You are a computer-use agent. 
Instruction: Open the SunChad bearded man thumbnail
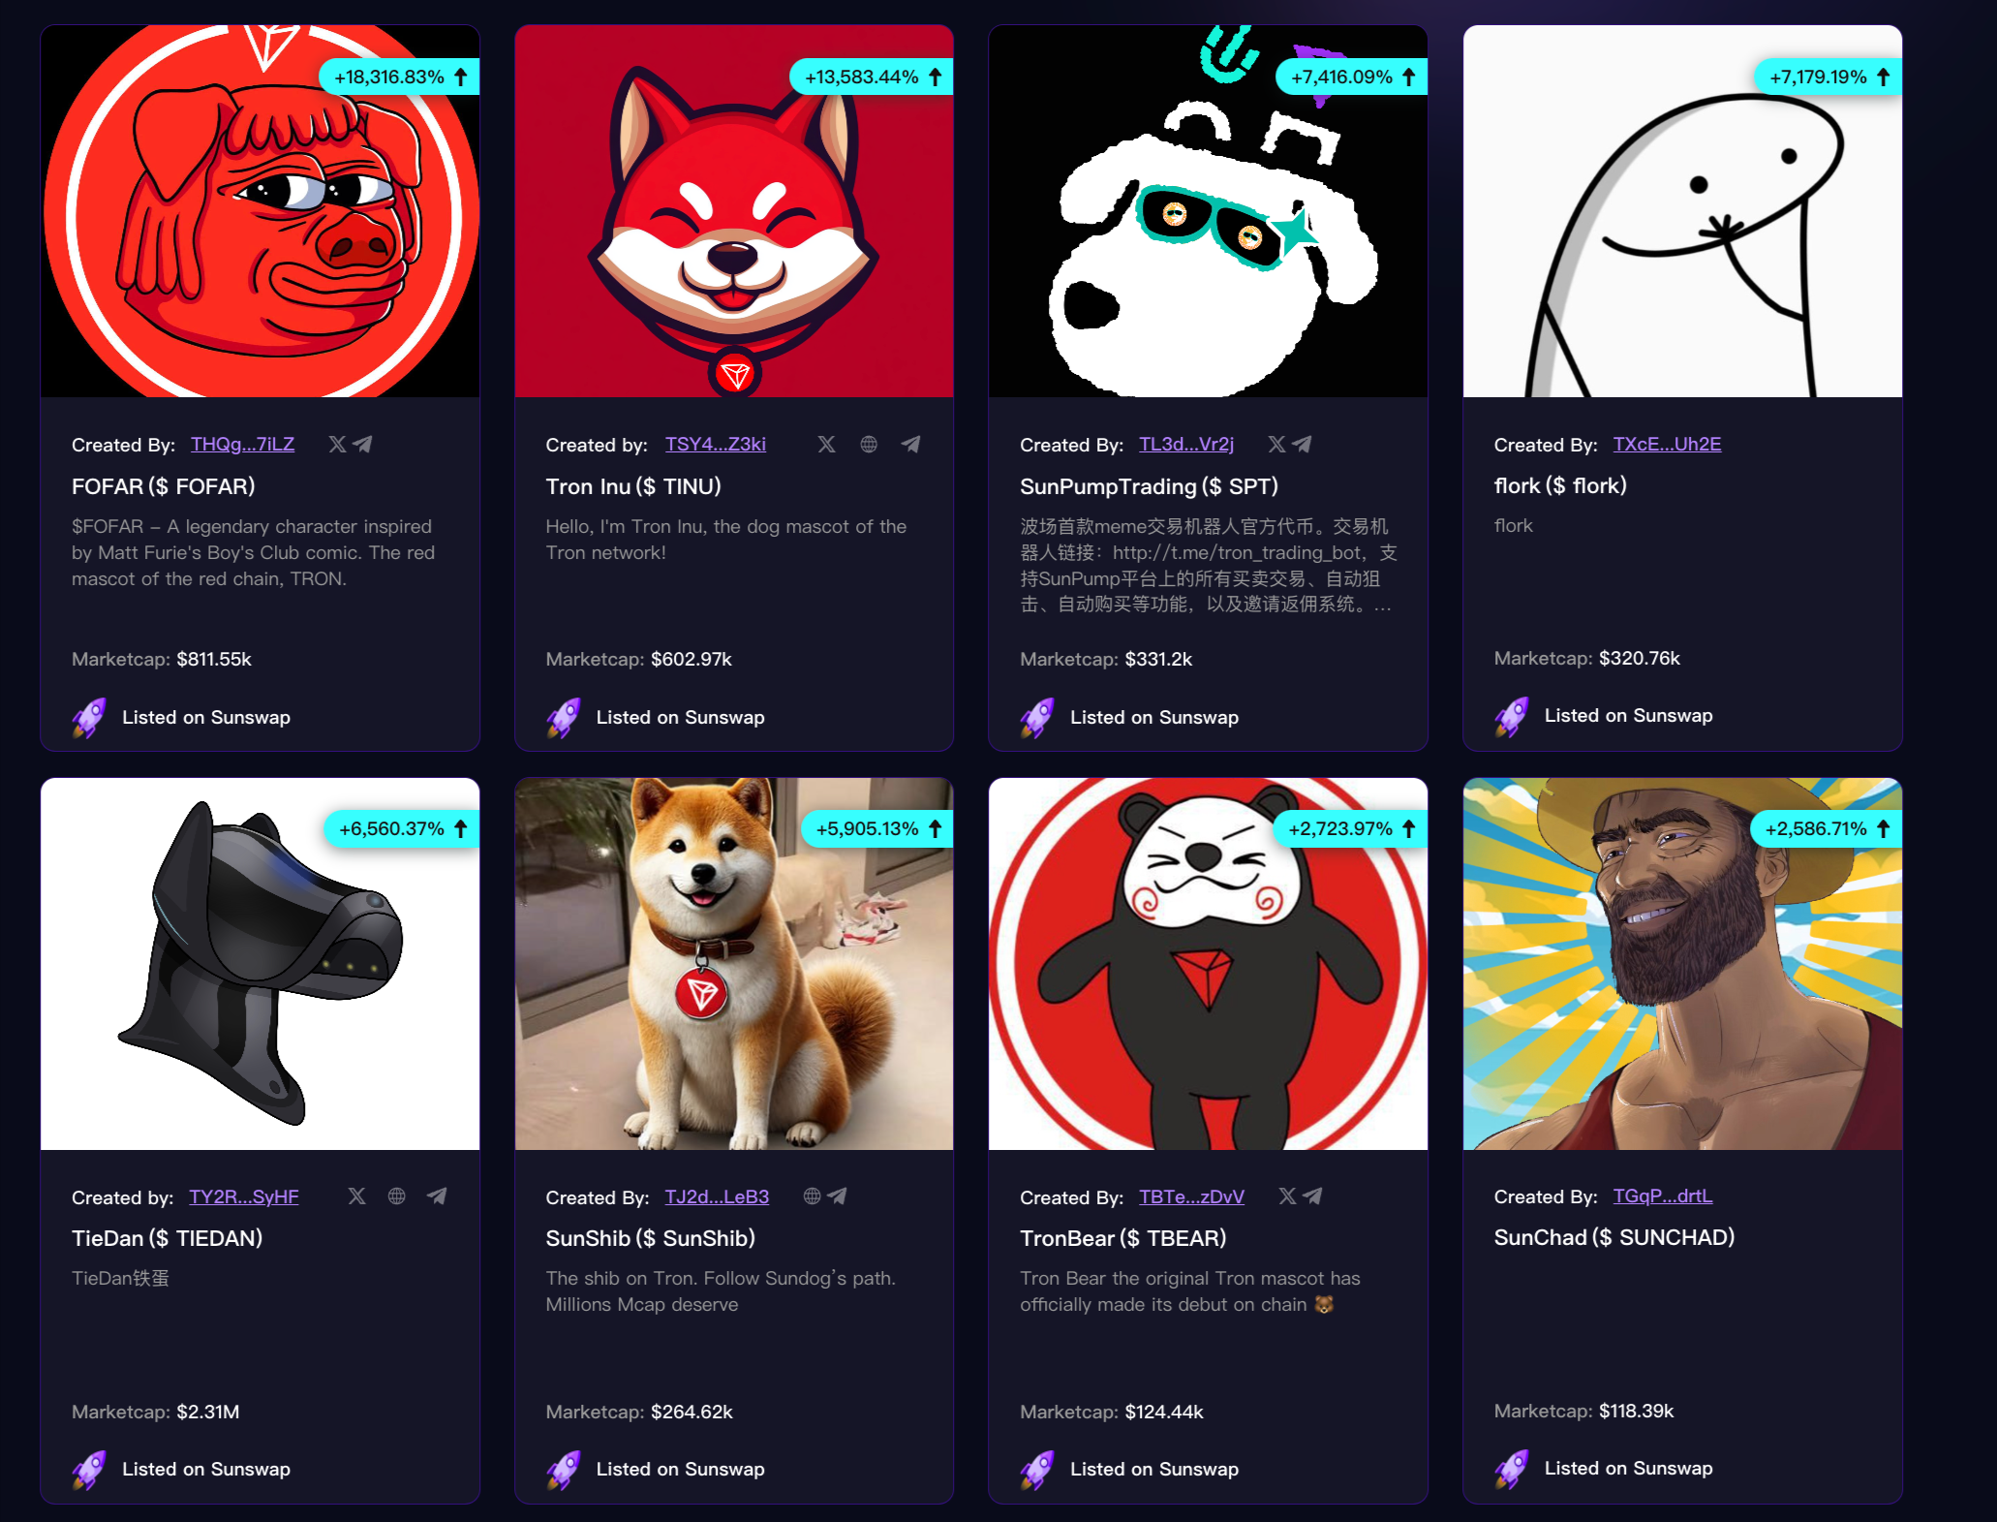point(1682,964)
